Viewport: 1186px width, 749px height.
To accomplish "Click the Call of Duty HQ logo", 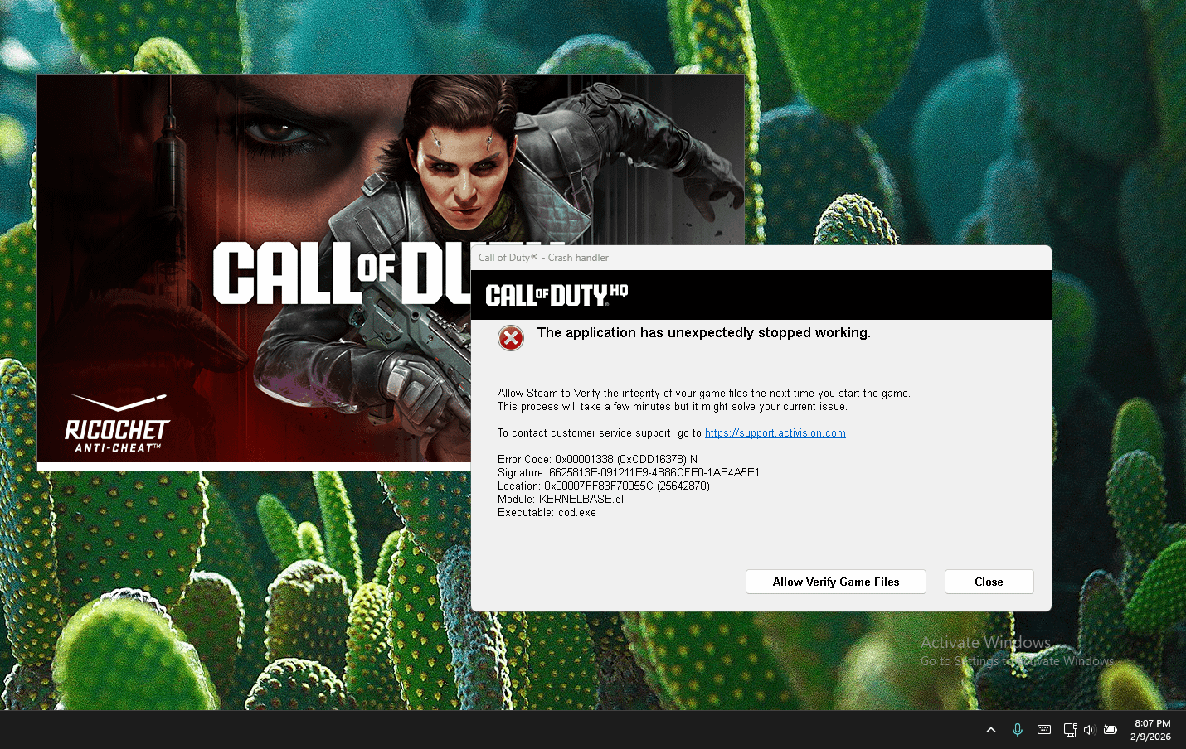I will click(557, 295).
